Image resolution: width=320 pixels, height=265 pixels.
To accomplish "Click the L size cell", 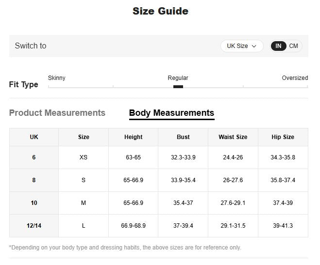I will pos(84,226).
